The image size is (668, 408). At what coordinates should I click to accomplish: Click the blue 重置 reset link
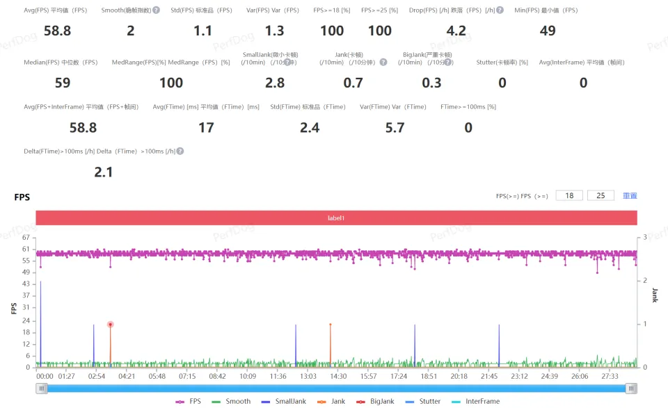pyautogui.click(x=630, y=196)
